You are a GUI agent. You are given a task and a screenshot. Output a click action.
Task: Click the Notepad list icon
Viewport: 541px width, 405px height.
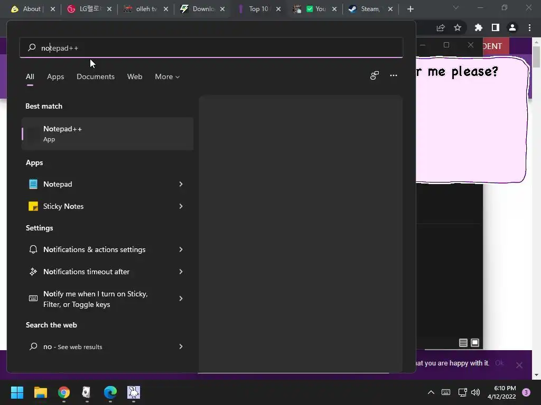tap(33, 184)
